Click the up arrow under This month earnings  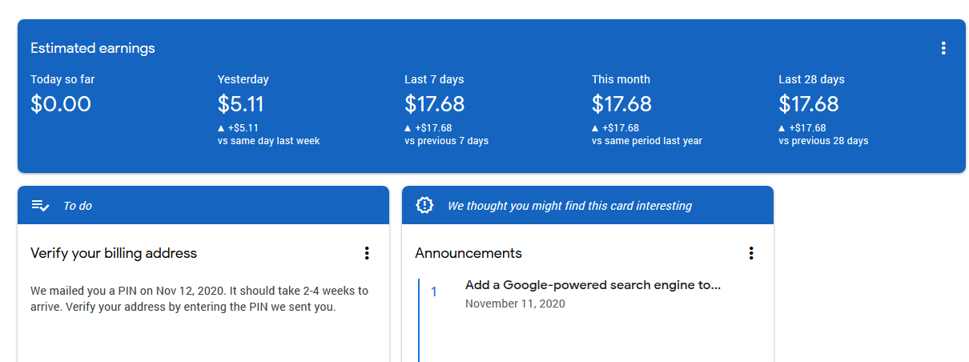[x=595, y=128]
